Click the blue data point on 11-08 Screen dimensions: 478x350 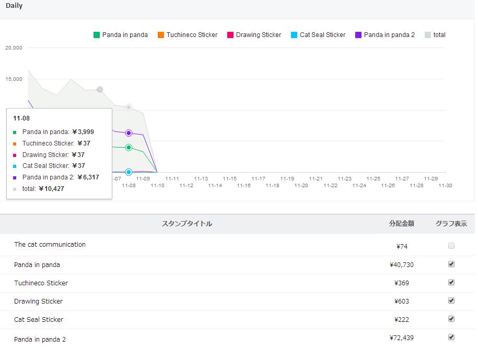tap(129, 172)
